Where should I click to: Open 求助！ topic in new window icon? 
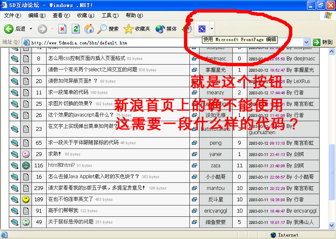pyautogui.click(x=194, y=154)
